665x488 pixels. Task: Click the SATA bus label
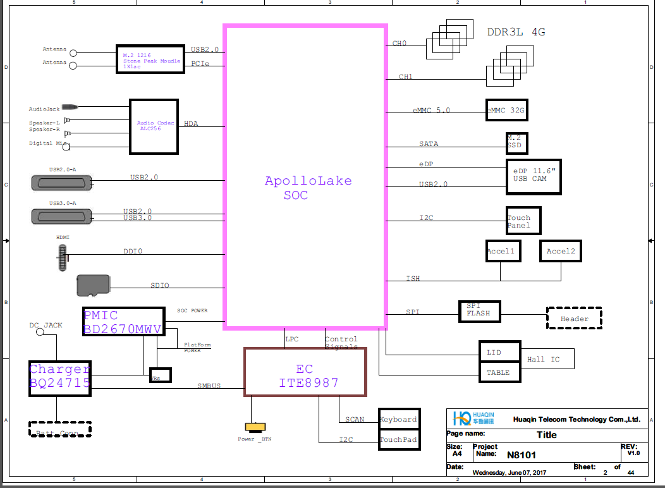click(x=429, y=143)
